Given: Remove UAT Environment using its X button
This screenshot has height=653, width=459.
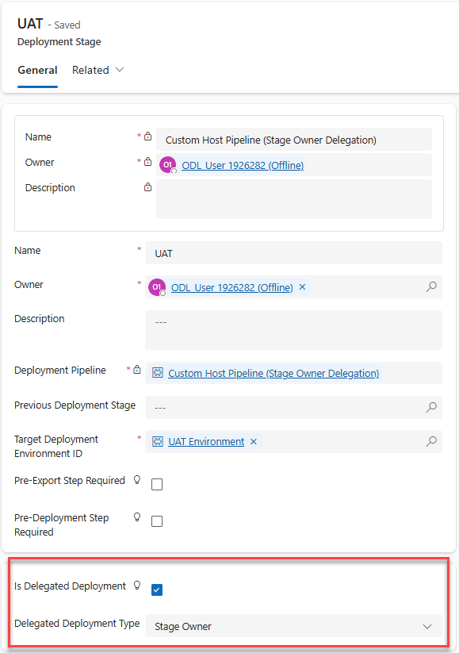Looking at the screenshot, I should point(253,441).
